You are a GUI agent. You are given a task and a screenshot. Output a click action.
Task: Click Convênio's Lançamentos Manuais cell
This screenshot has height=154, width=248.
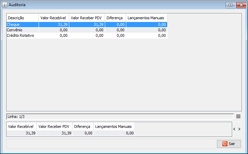pyautogui.click(x=146, y=30)
